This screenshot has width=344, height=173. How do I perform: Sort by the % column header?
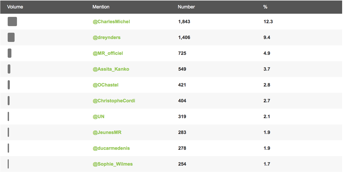tap(265, 7)
